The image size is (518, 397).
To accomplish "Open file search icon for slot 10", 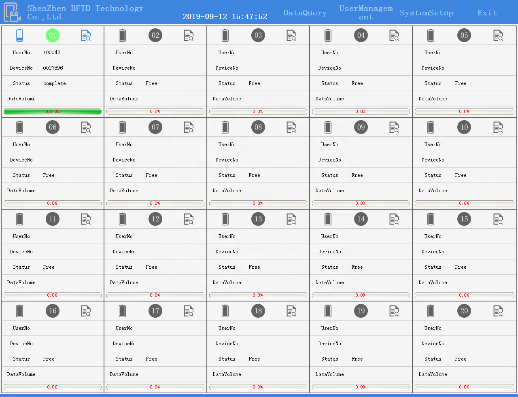I will (498, 127).
